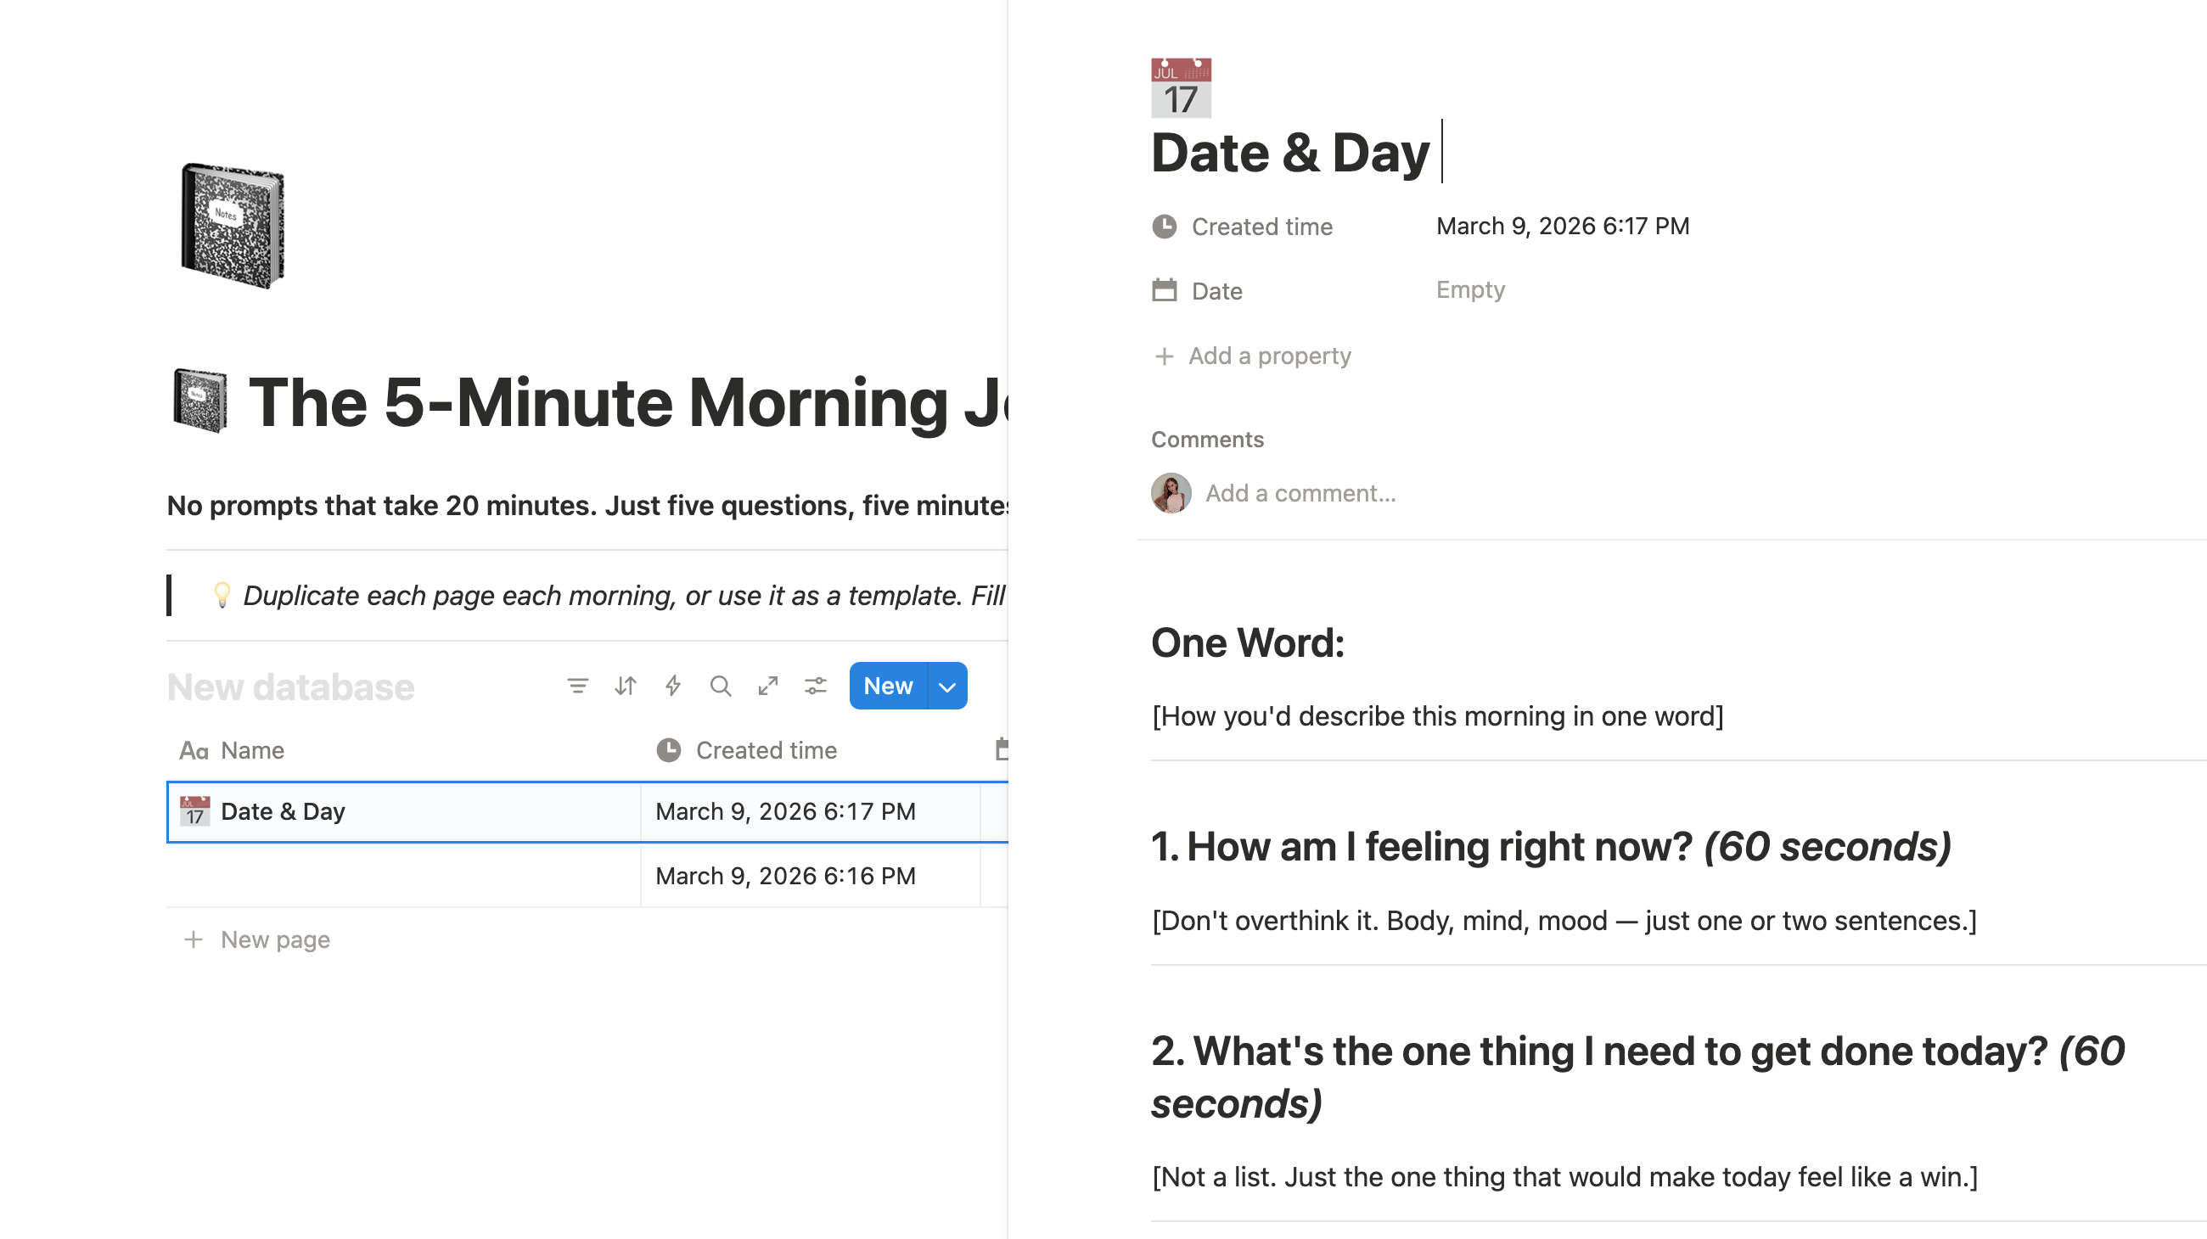Click the calendar page icon above the Date & Day title

pos(1181,88)
